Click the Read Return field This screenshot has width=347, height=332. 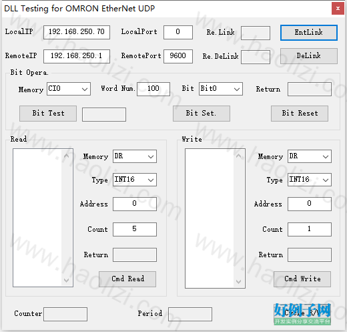[135, 255]
